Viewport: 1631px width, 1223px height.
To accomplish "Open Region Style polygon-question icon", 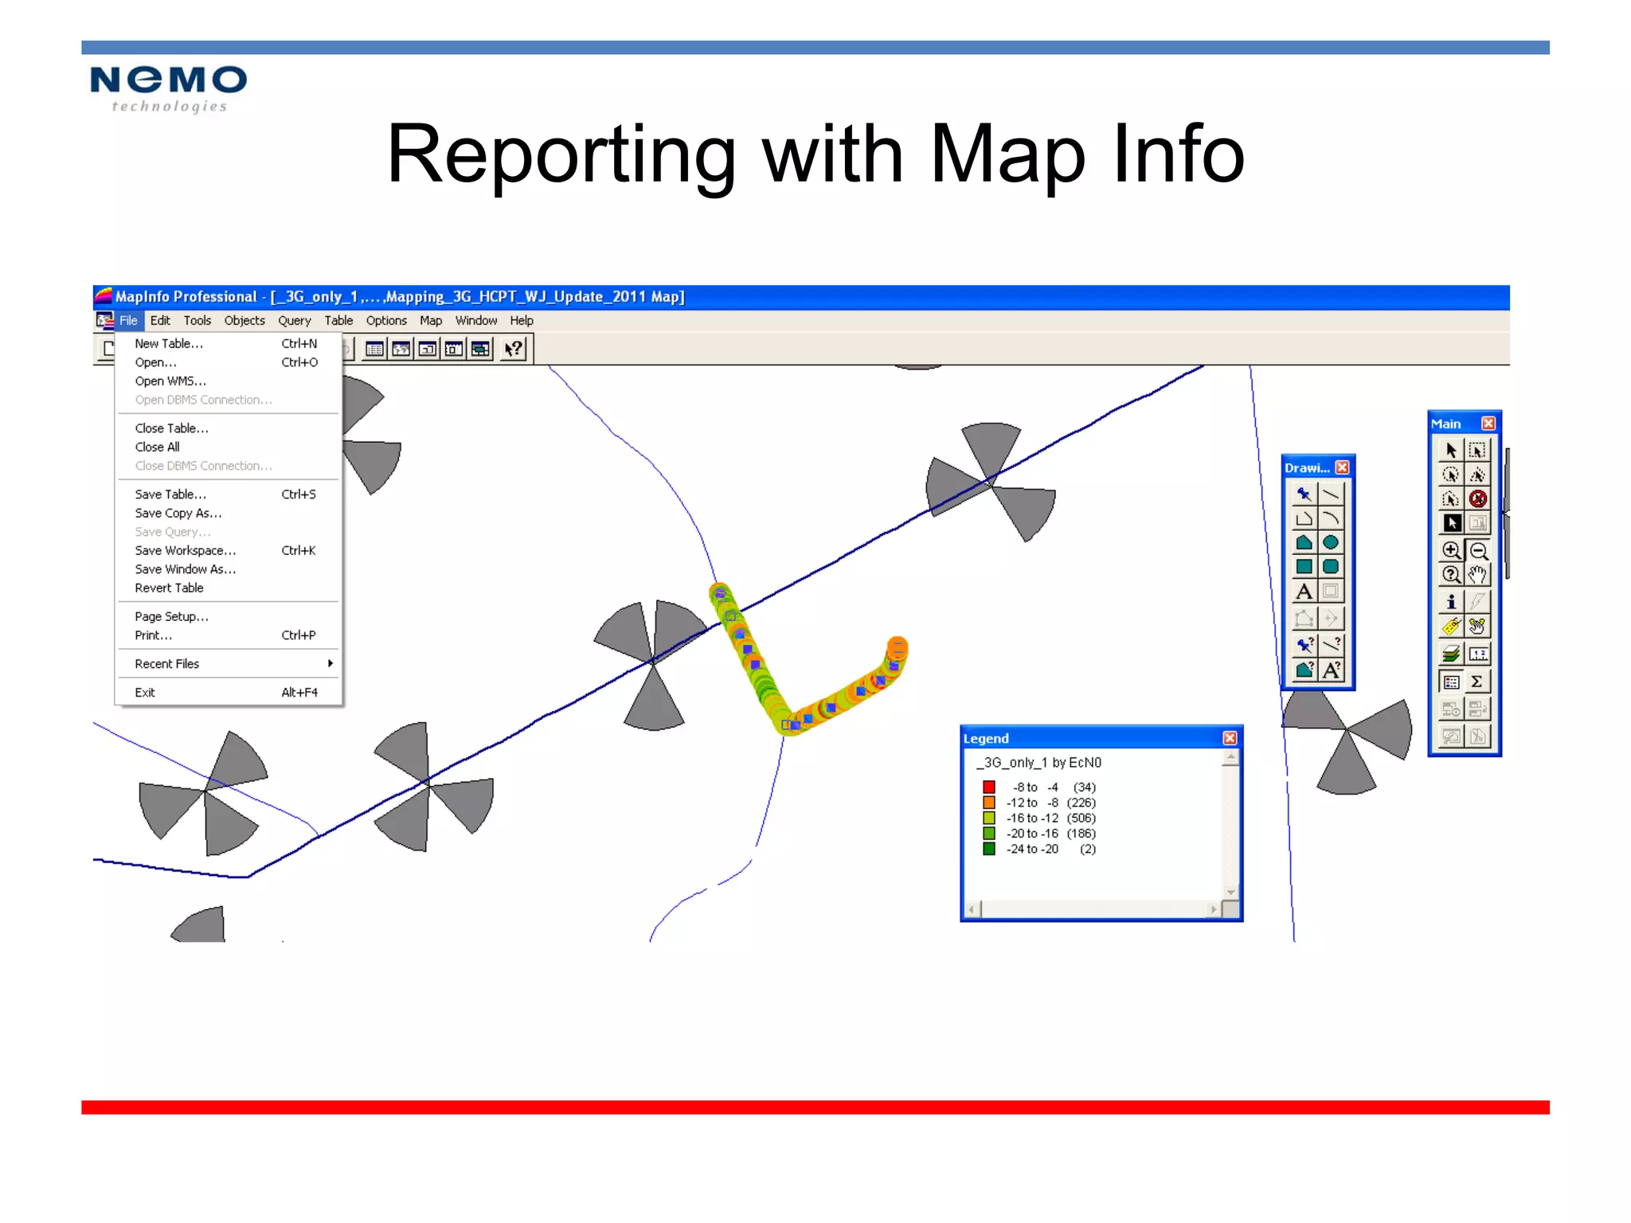I will pos(1304,670).
